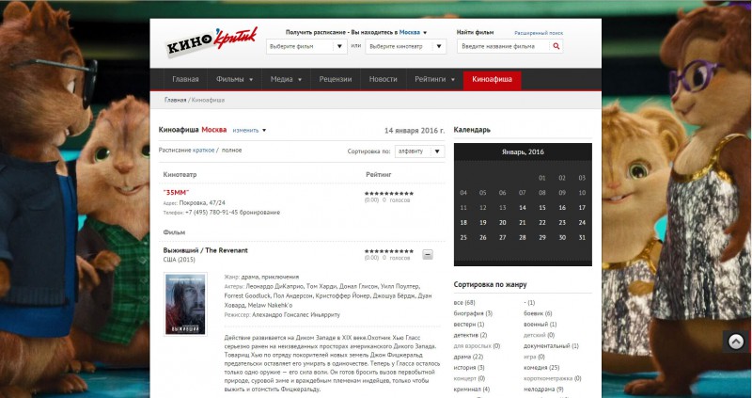Click director name Алехандро Гонсалес Иньярриту
The image size is (752, 398).
(x=296, y=315)
